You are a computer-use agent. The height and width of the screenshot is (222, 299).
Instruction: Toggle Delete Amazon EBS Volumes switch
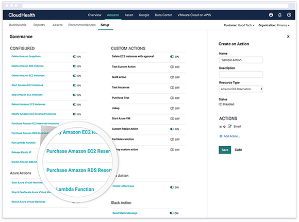coord(74,66)
